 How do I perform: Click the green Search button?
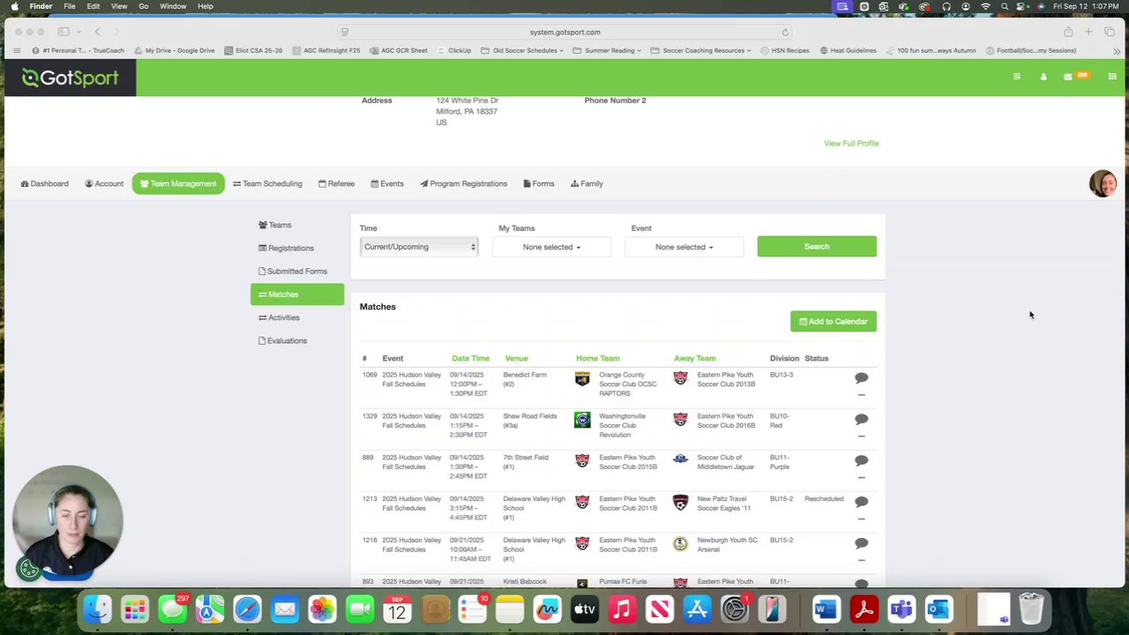pyautogui.click(x=817, y=246)
